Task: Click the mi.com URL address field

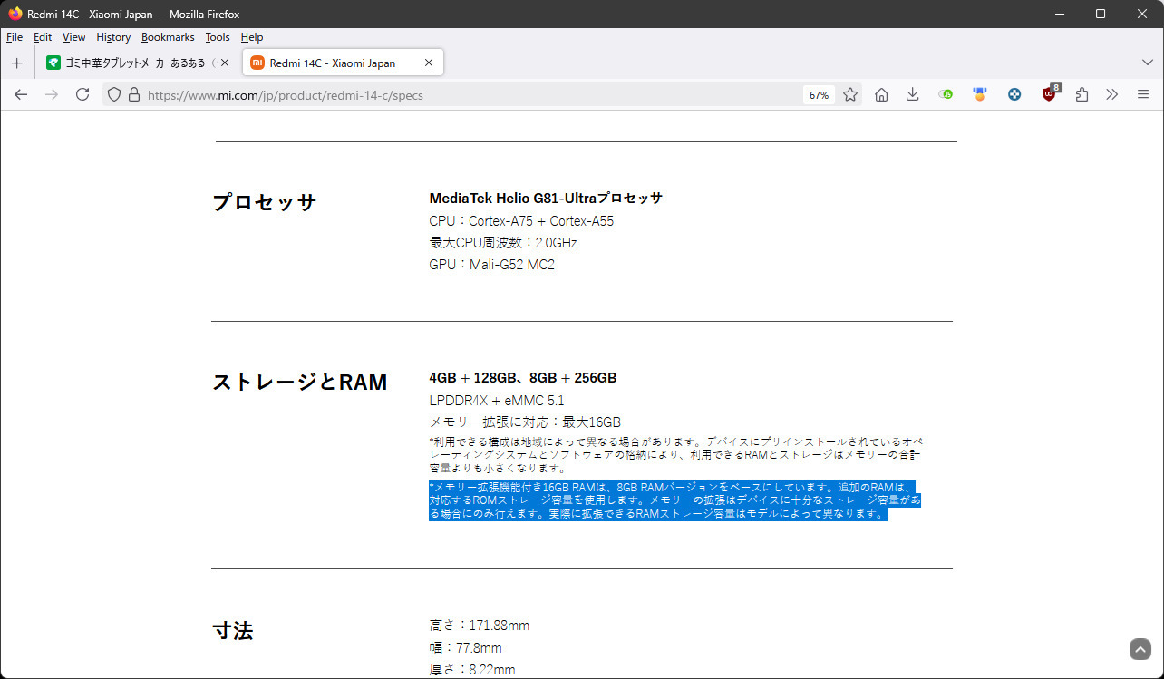Action: click(453, 94)
